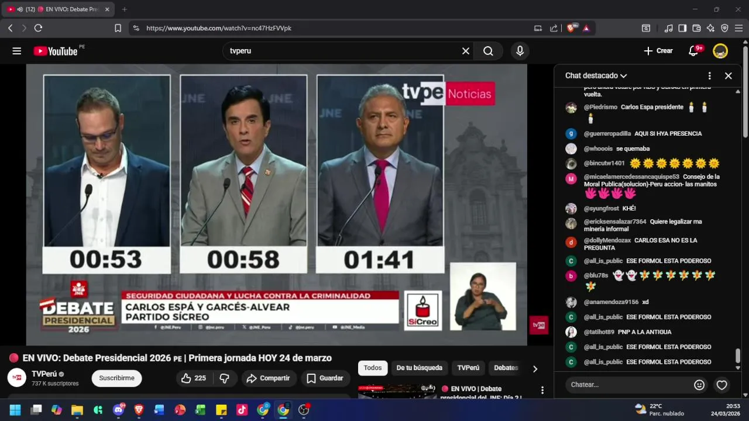
Task: Clear the search box text
Action: point(466,51)
